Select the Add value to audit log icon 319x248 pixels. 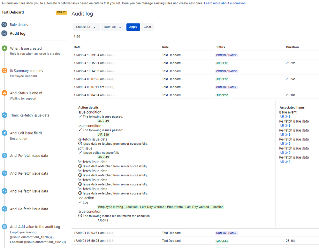[4, 227]
